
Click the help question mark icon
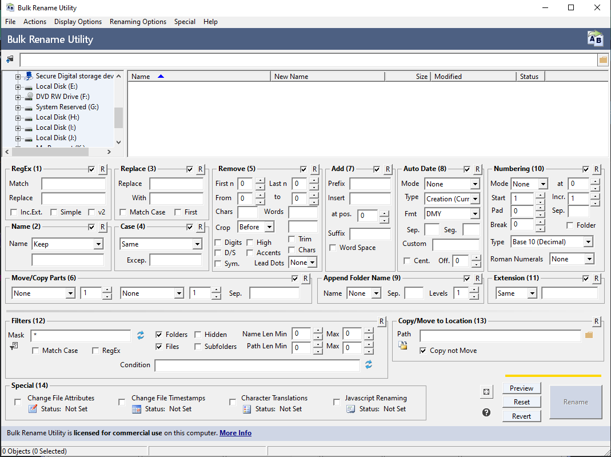pyautogui.click(x=486, y=412)
